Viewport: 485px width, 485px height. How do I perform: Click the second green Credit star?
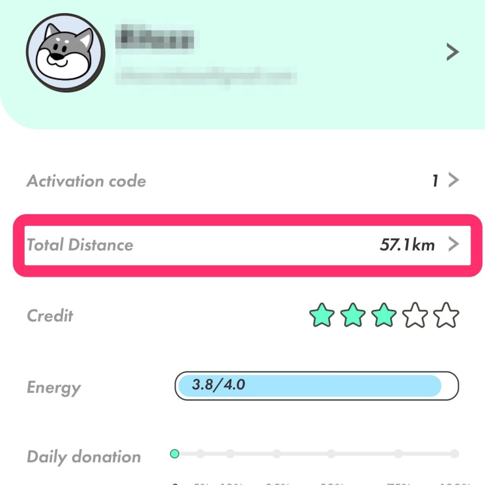coord(353,315)
